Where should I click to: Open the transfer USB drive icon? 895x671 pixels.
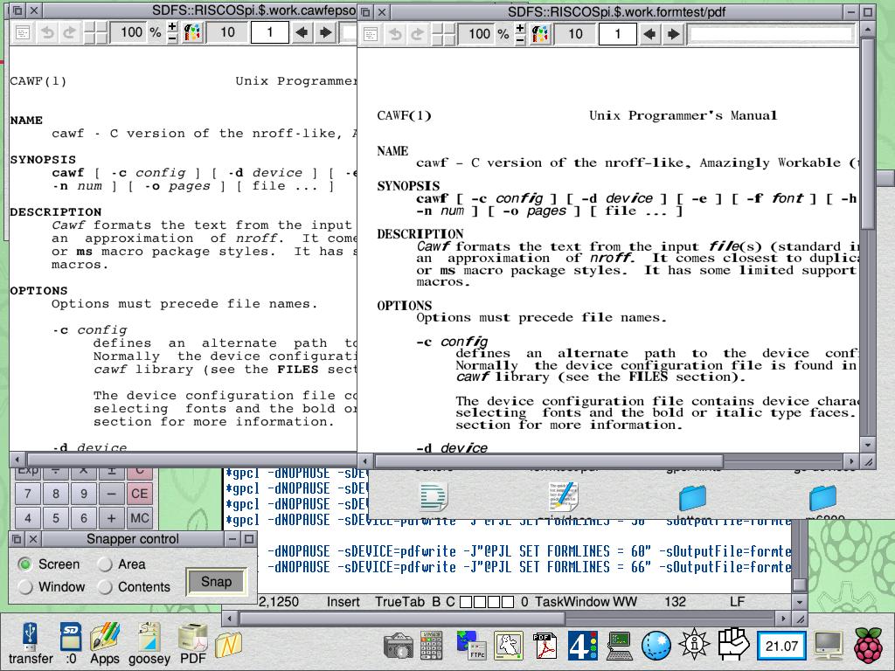click(x=31, y=644)
